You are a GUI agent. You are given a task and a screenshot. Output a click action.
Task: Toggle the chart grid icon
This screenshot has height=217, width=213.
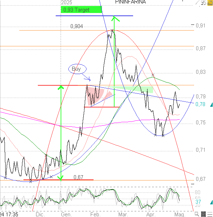tap(203, 214)
